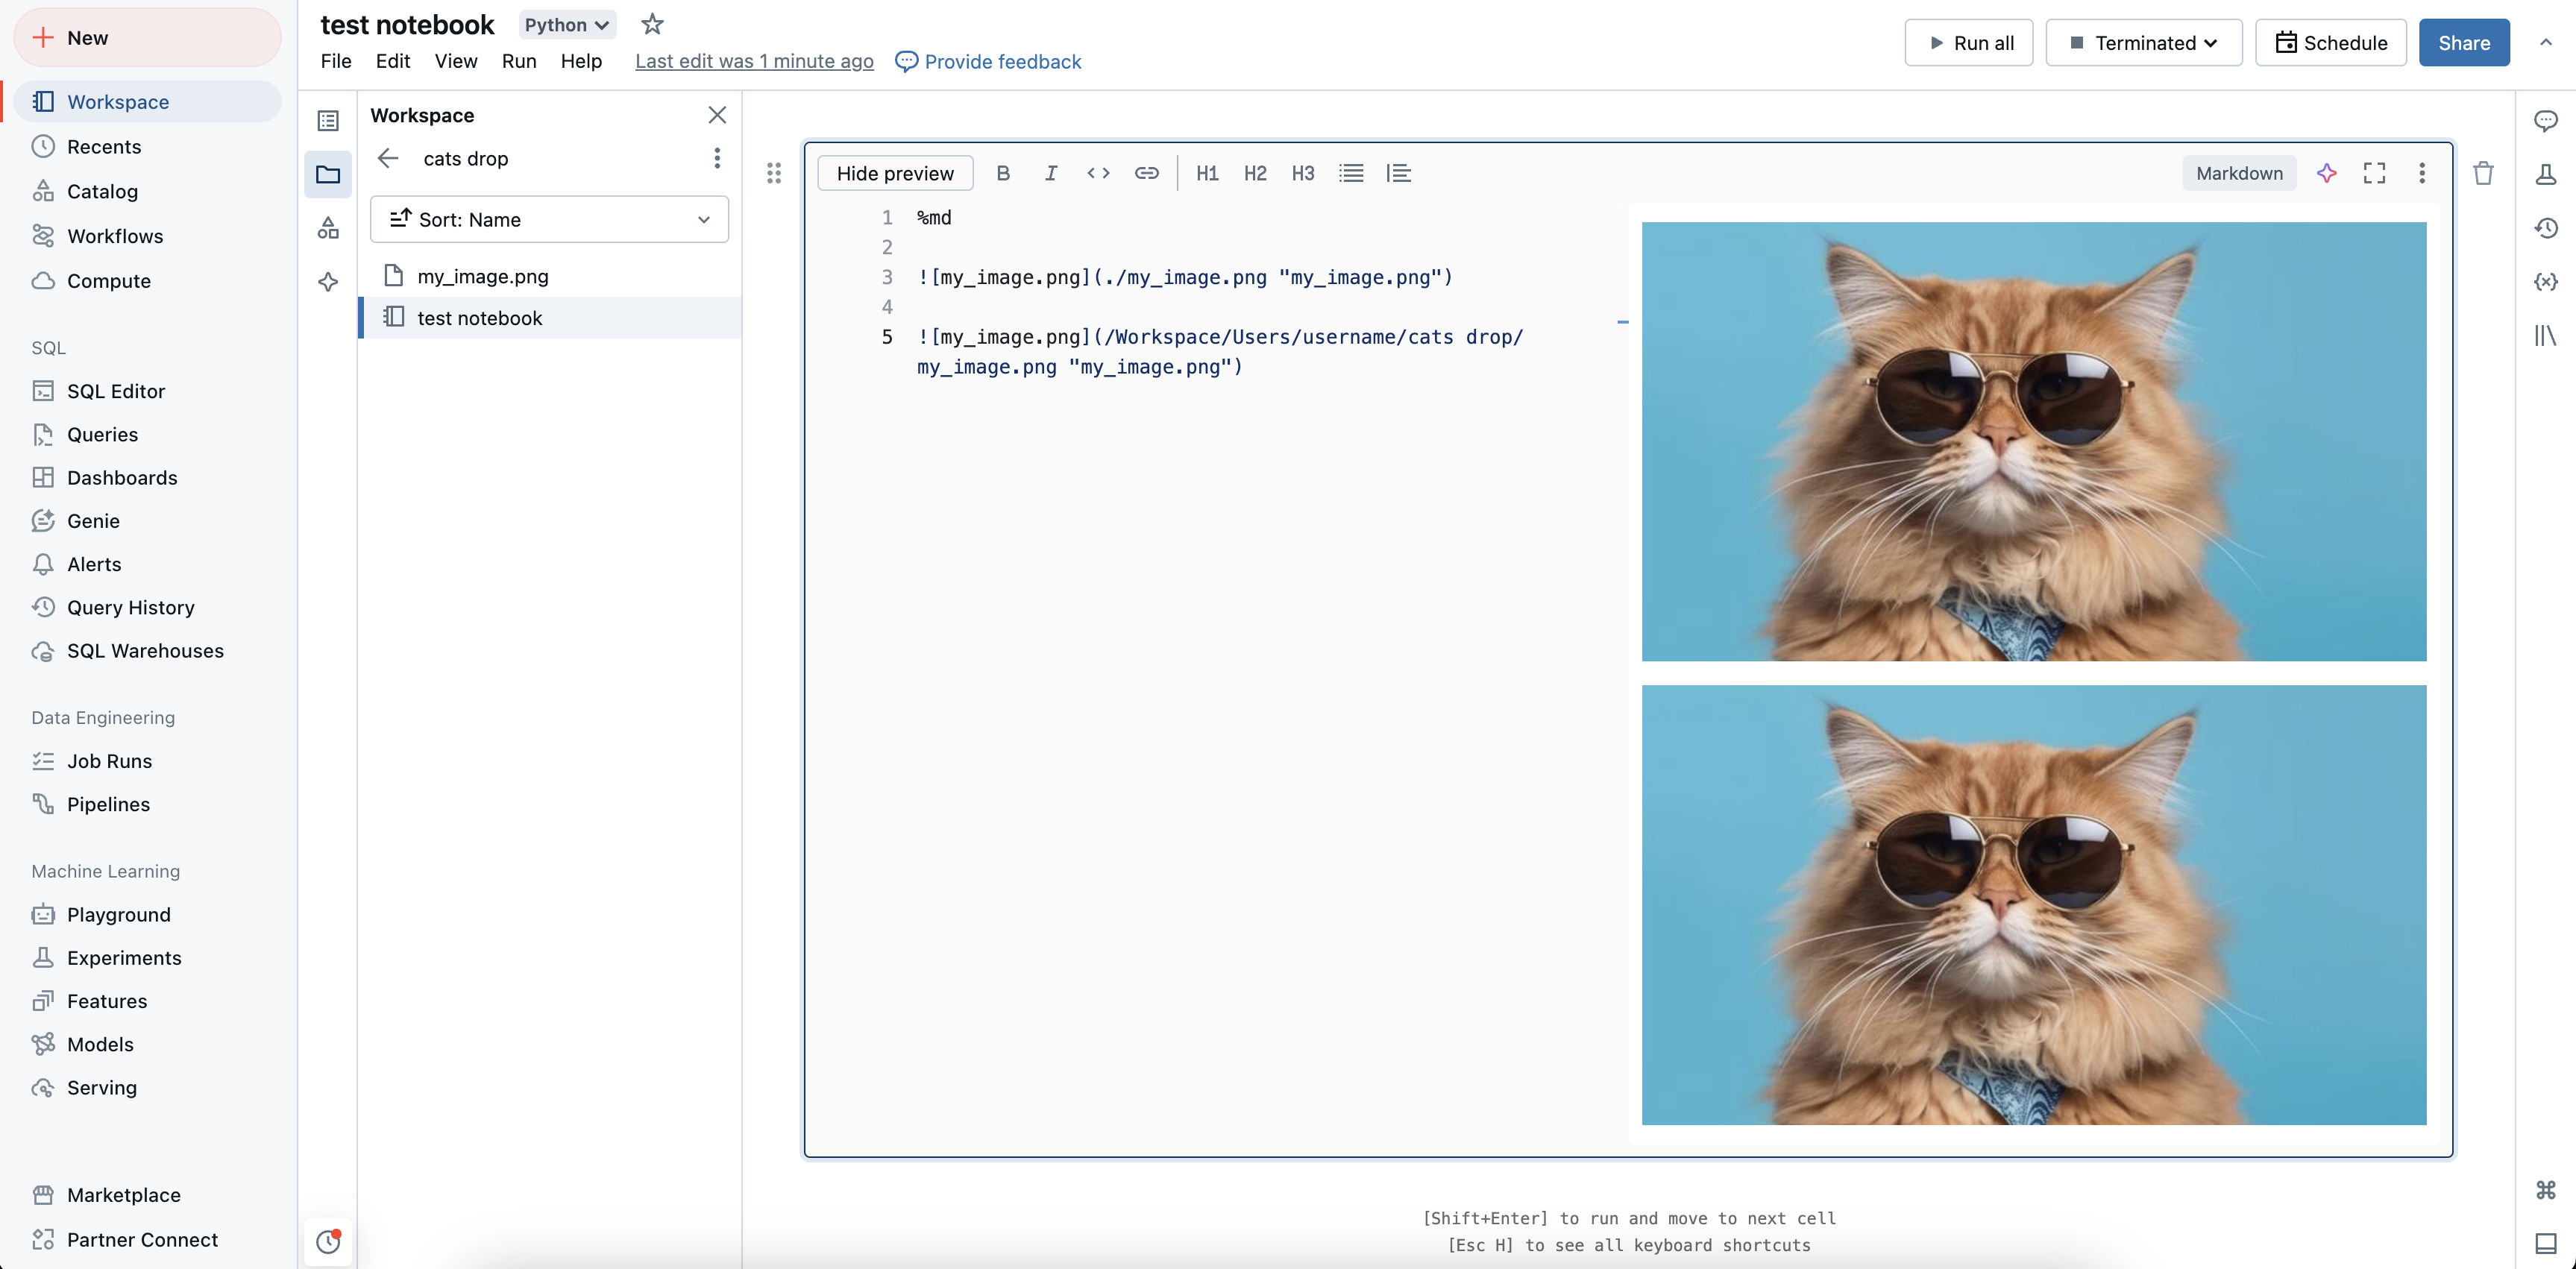Screen dimensions: 2576x1269
Task: Click the Share button
Action: coord(2463,42)
